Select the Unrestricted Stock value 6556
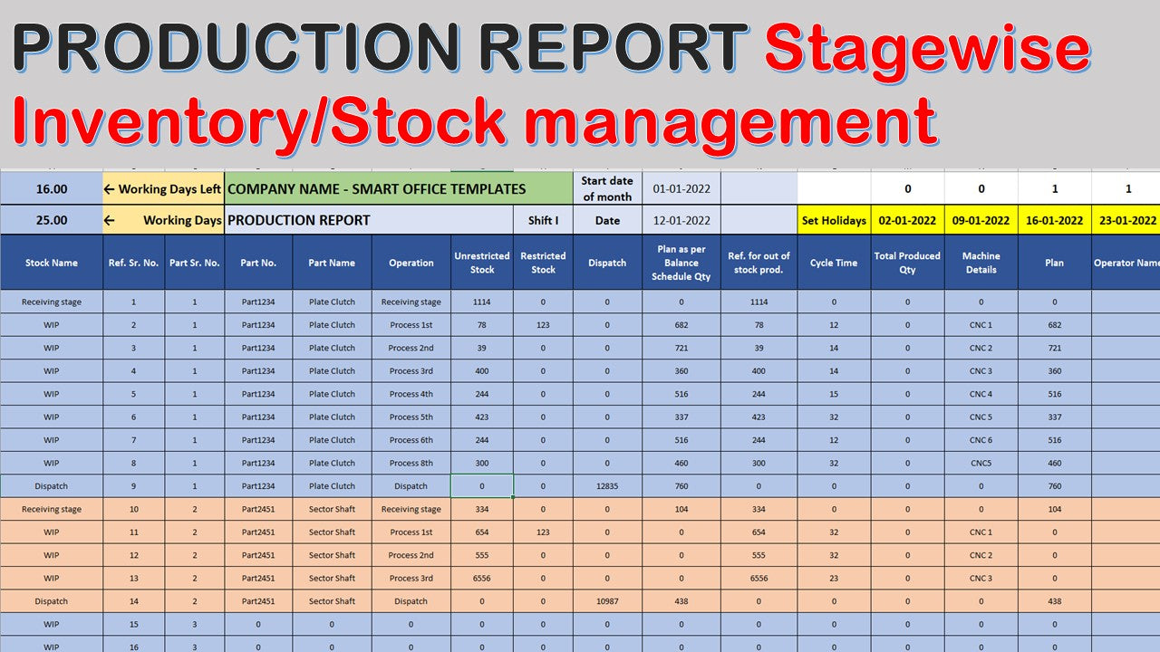This screenshot has width=1160, height=652. pyautogui.click(x=482, y=578)
